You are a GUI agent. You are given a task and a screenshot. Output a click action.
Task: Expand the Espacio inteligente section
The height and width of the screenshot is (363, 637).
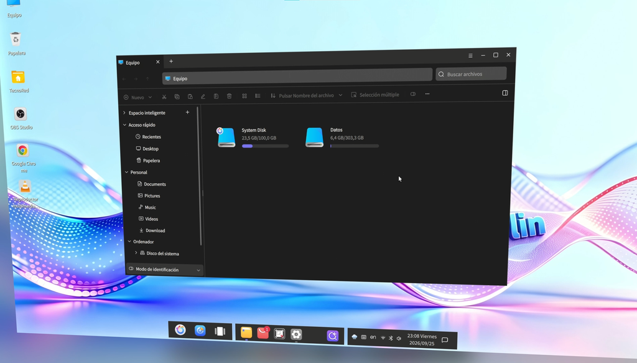(124, 113)
